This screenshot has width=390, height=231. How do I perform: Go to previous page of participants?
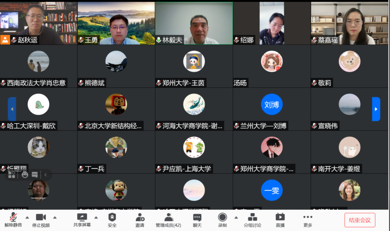pyautogui.click(x=12, y=109)
